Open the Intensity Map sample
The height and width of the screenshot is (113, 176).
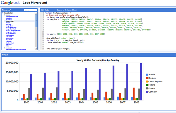(10, 35)
